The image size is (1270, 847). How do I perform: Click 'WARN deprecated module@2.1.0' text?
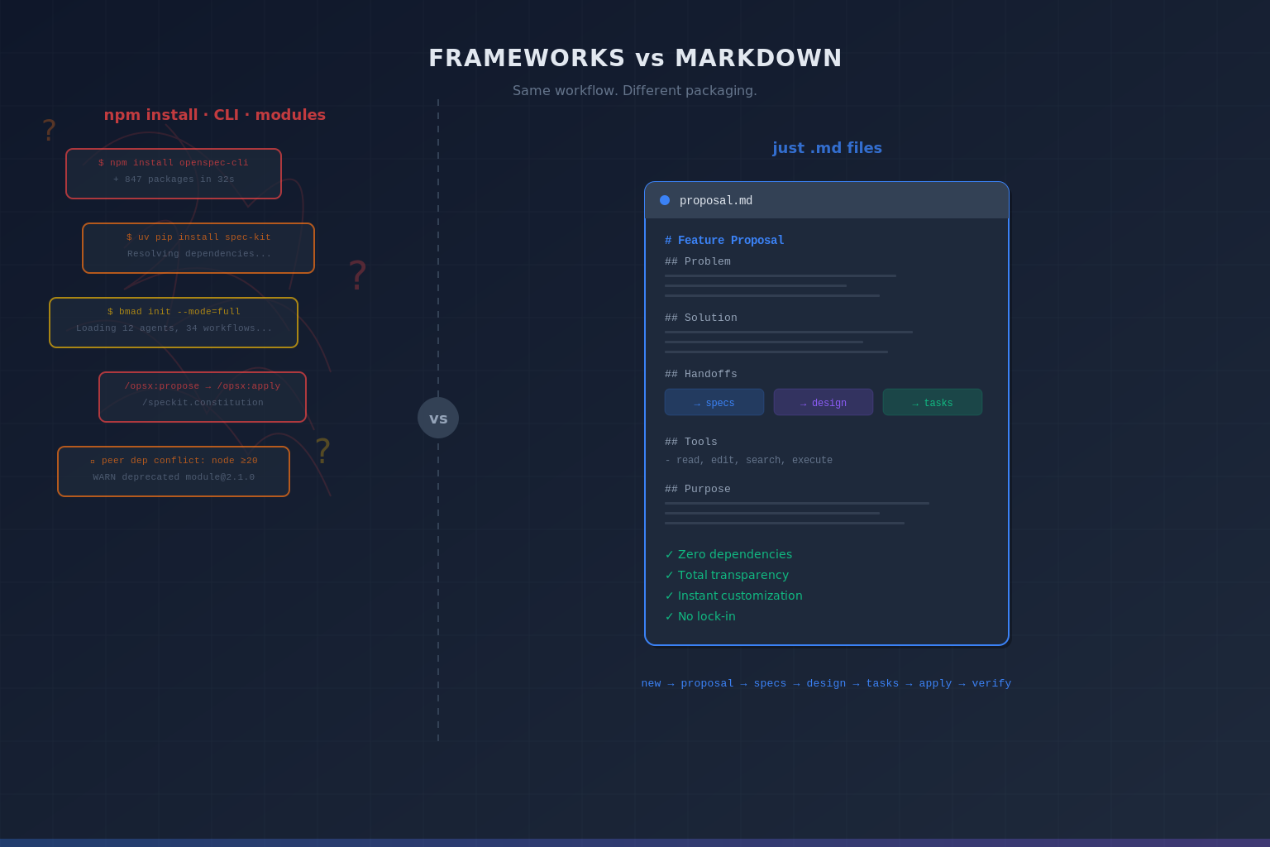[174, 477]
